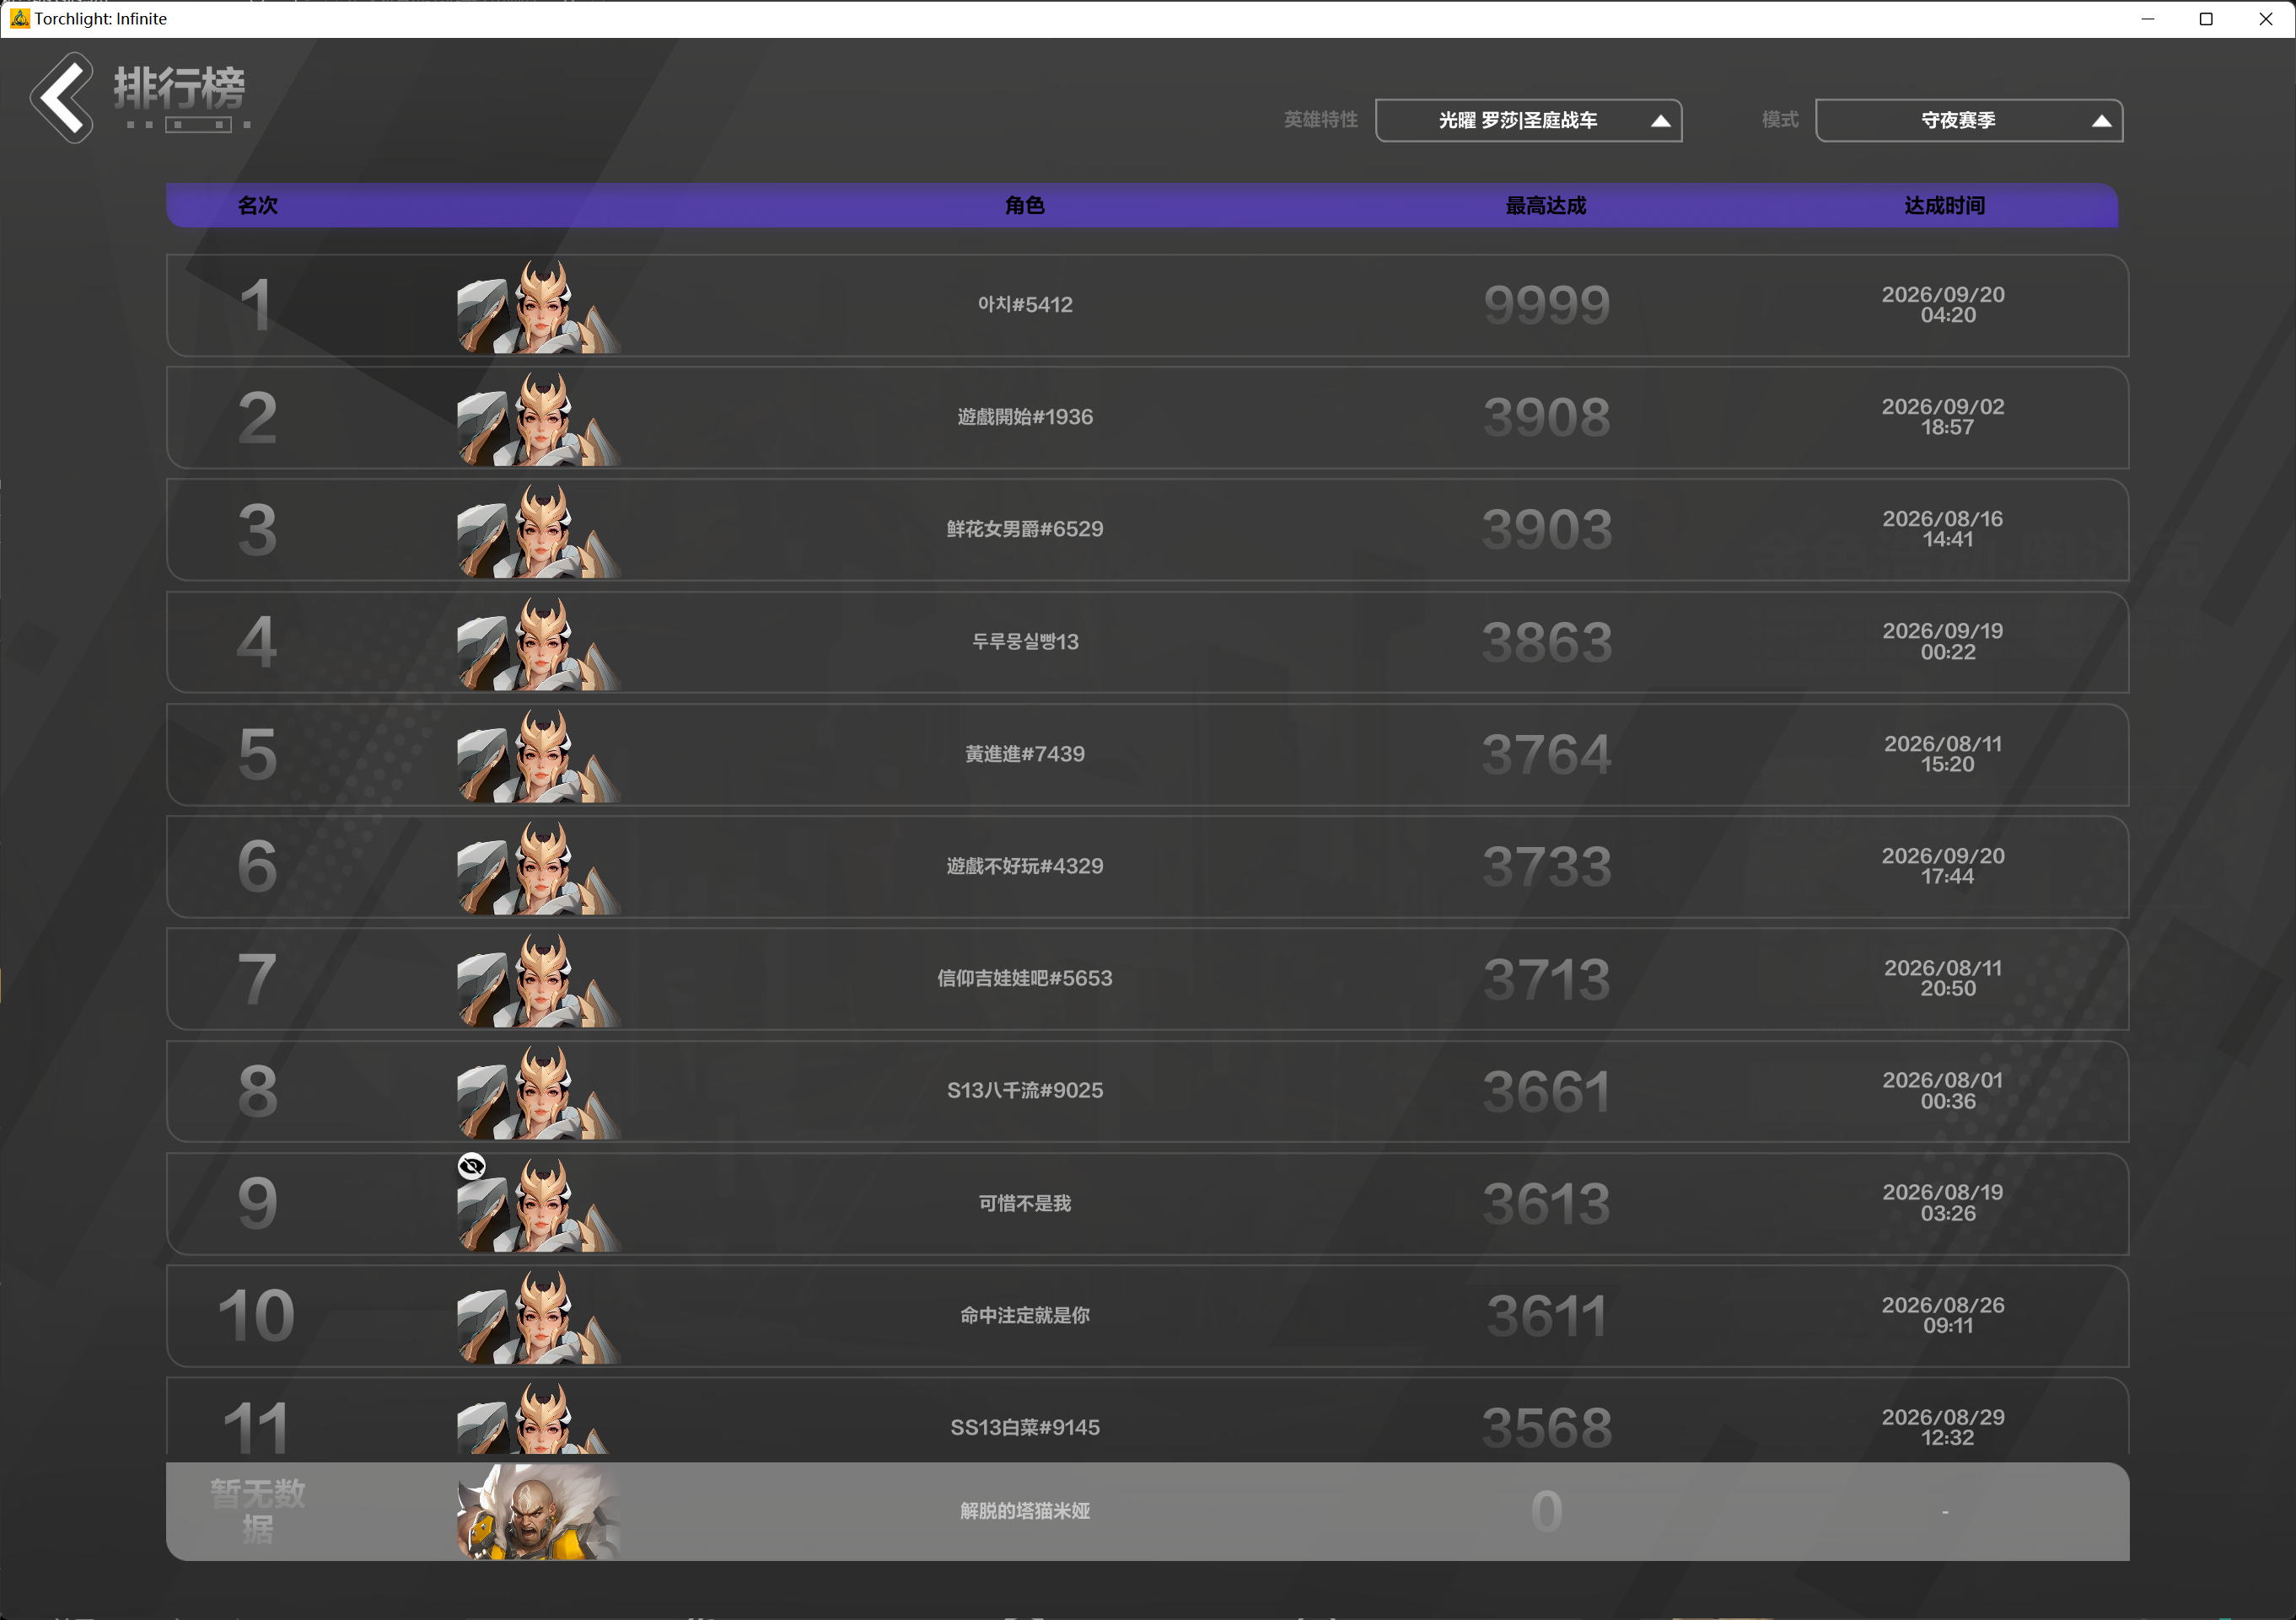Open player 遊戲不好玩#4329's name

point(1025,866)
